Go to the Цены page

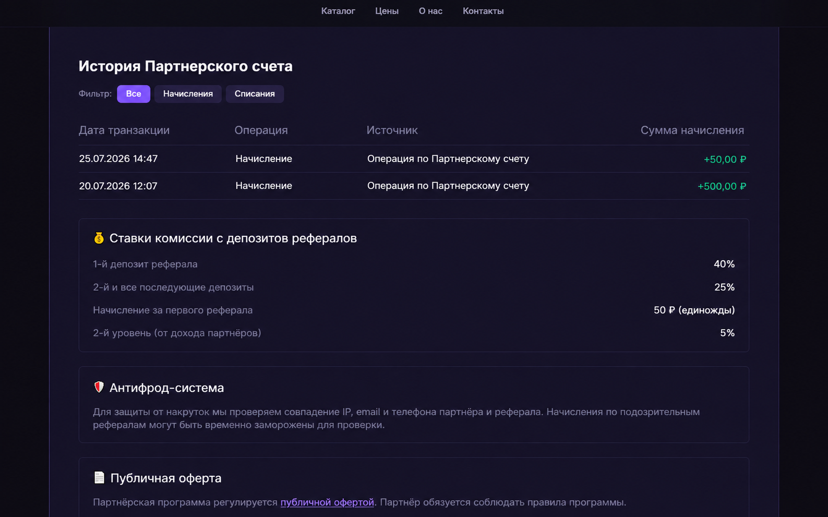(x=387, y=11)
